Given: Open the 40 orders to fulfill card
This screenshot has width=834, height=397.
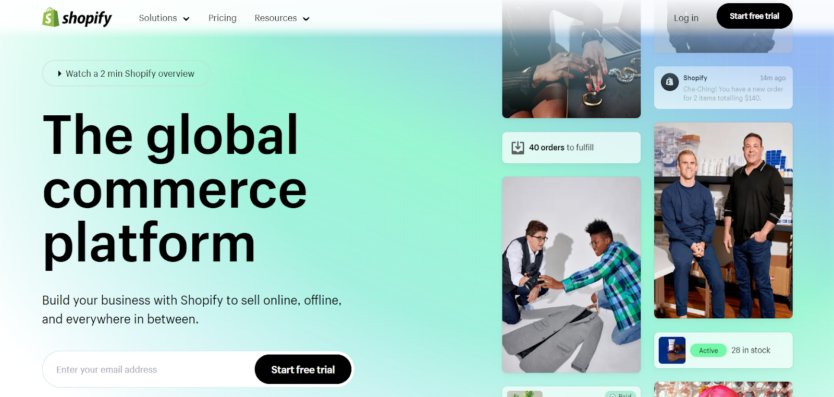Looking at the screenshot, I should (571, 148).
